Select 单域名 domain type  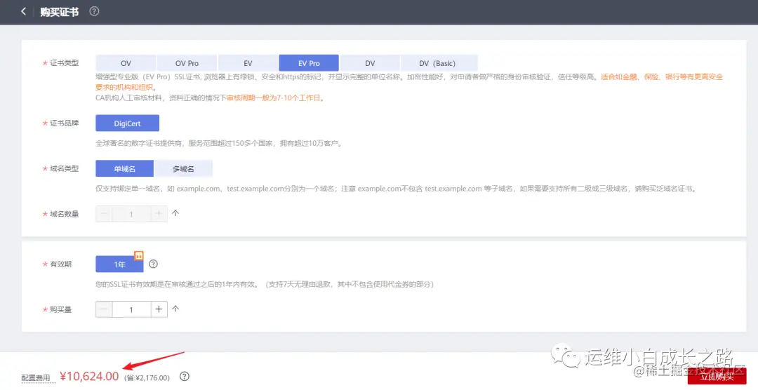(125, 168)
